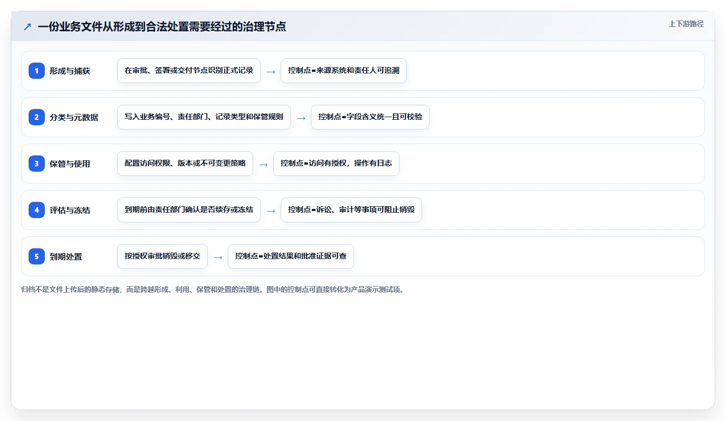
Task: Select the 在审批、签署或交付节点识别正式记录 box
Action: coord(189,71)
